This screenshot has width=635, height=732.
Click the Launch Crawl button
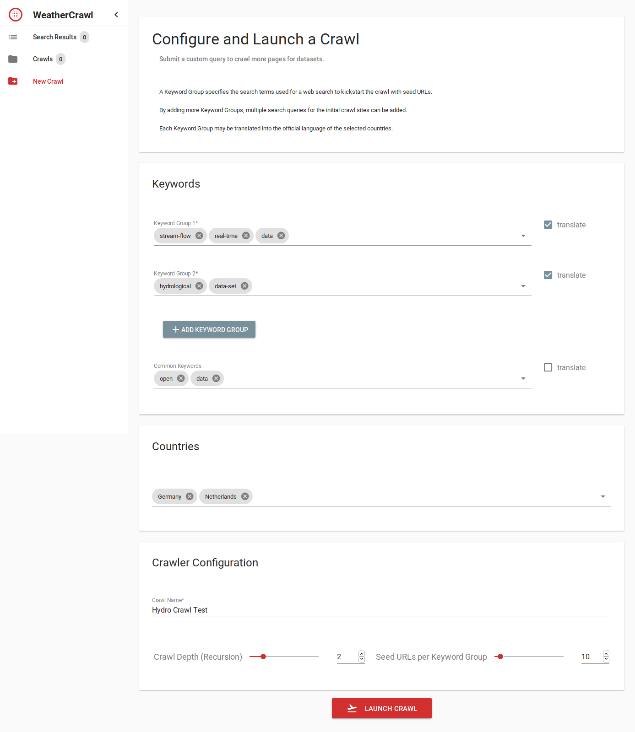tap(382, 708)
